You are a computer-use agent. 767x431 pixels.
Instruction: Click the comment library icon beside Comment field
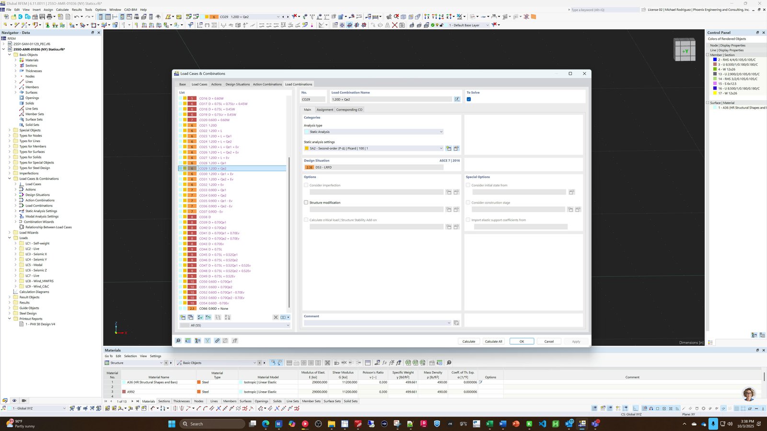456,323
